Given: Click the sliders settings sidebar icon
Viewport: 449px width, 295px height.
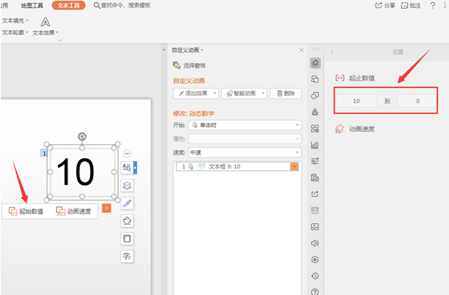Looking at the screenshot, I should (x=315, y=161).
